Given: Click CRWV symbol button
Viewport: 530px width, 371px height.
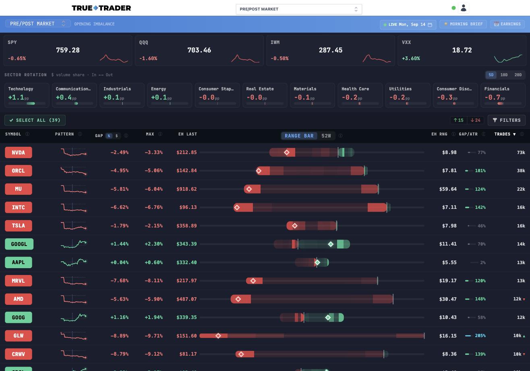Looking at the screenshot, I should click(x=19, y=354).
